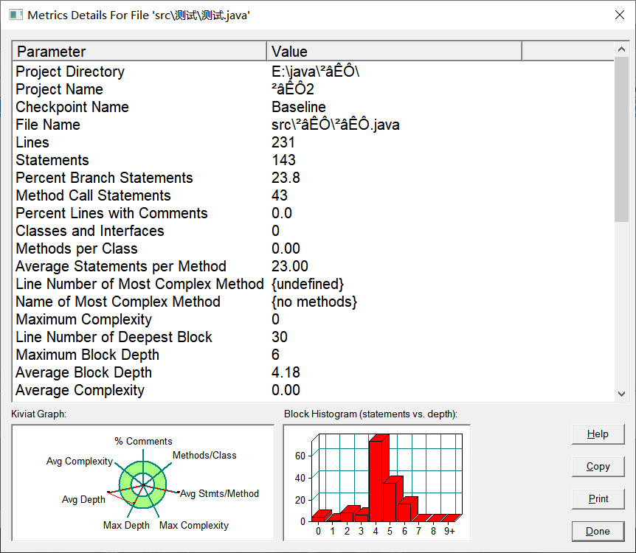Click the Avg Stmts/Method axis label

click(219, 493)
